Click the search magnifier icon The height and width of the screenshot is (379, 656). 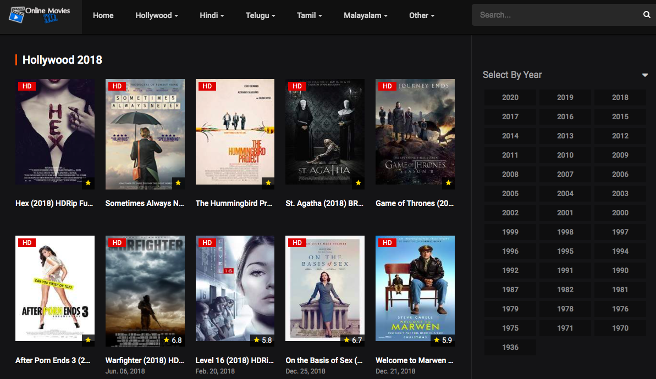[647, 15]
